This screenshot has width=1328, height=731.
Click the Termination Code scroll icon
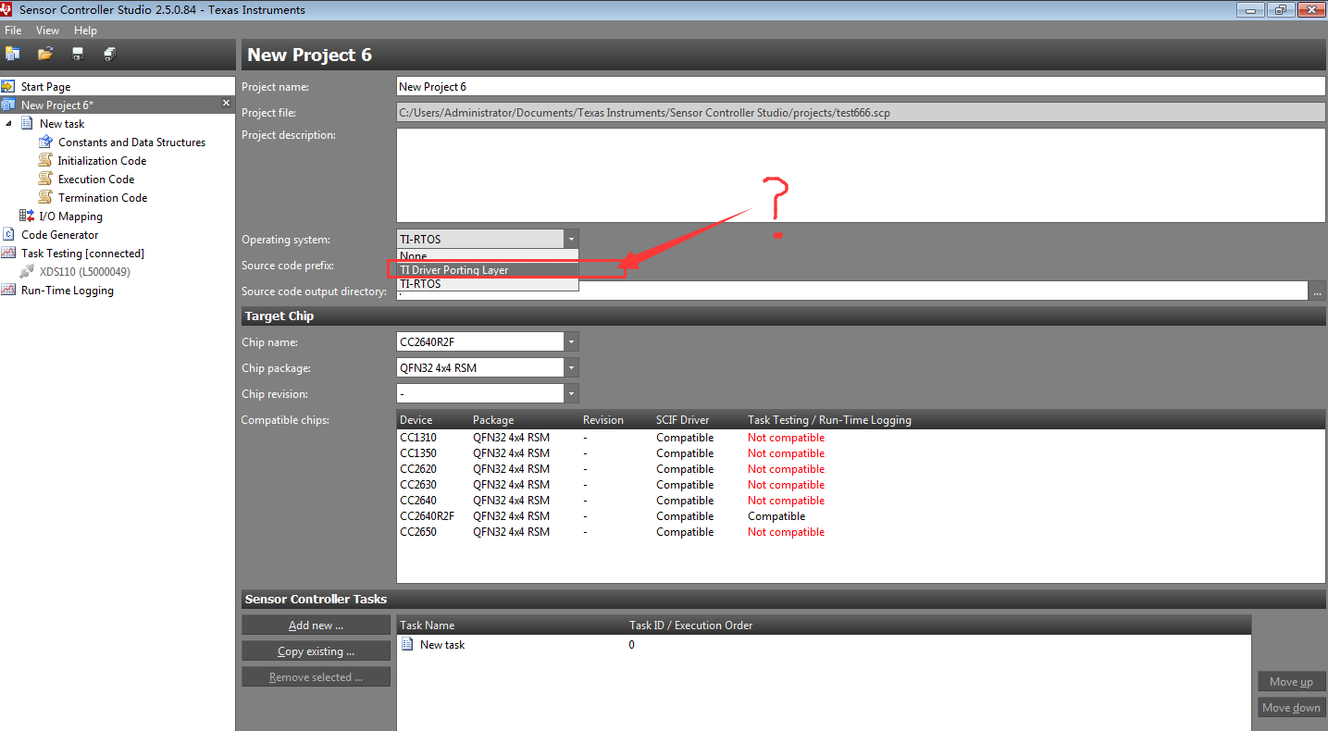46,197
